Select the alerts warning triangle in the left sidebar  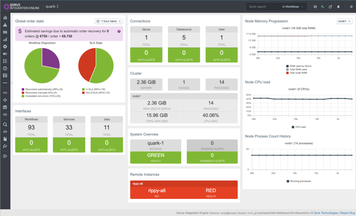coord(6,25)
